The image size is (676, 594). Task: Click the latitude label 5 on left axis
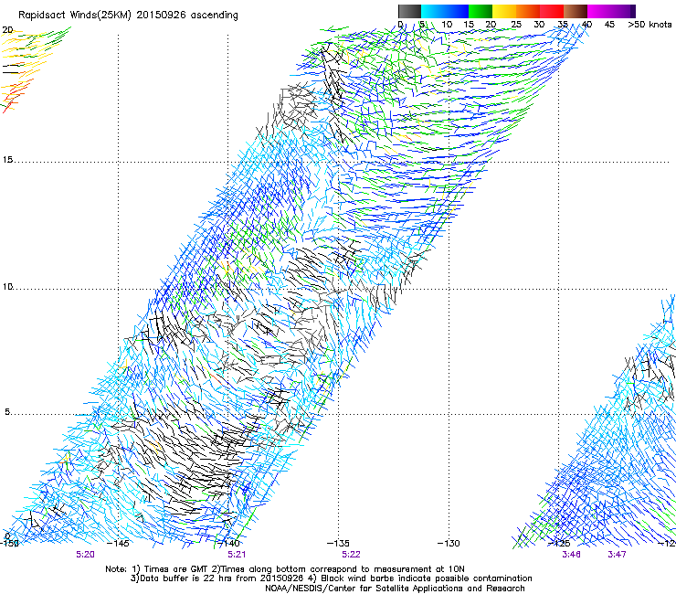7,412
